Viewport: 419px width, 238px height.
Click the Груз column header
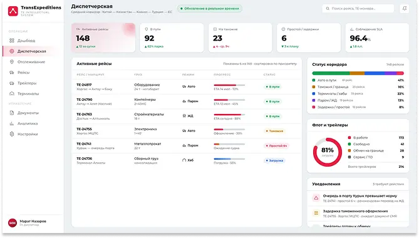click(138, 75)
